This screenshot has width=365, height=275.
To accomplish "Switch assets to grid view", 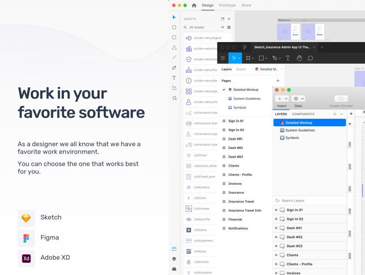I will (x=229, y=27).
